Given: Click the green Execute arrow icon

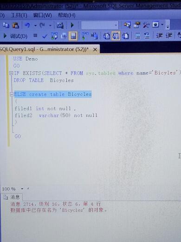Looking at the screenshot, I should click(72, 25).
